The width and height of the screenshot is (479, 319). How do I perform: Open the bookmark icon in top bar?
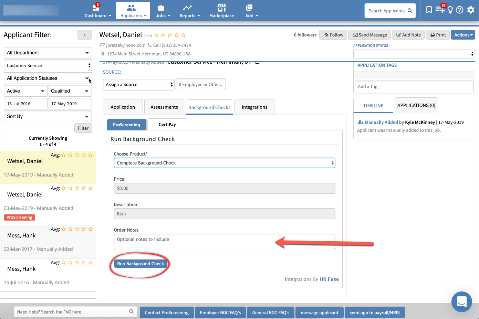(429, 10)
